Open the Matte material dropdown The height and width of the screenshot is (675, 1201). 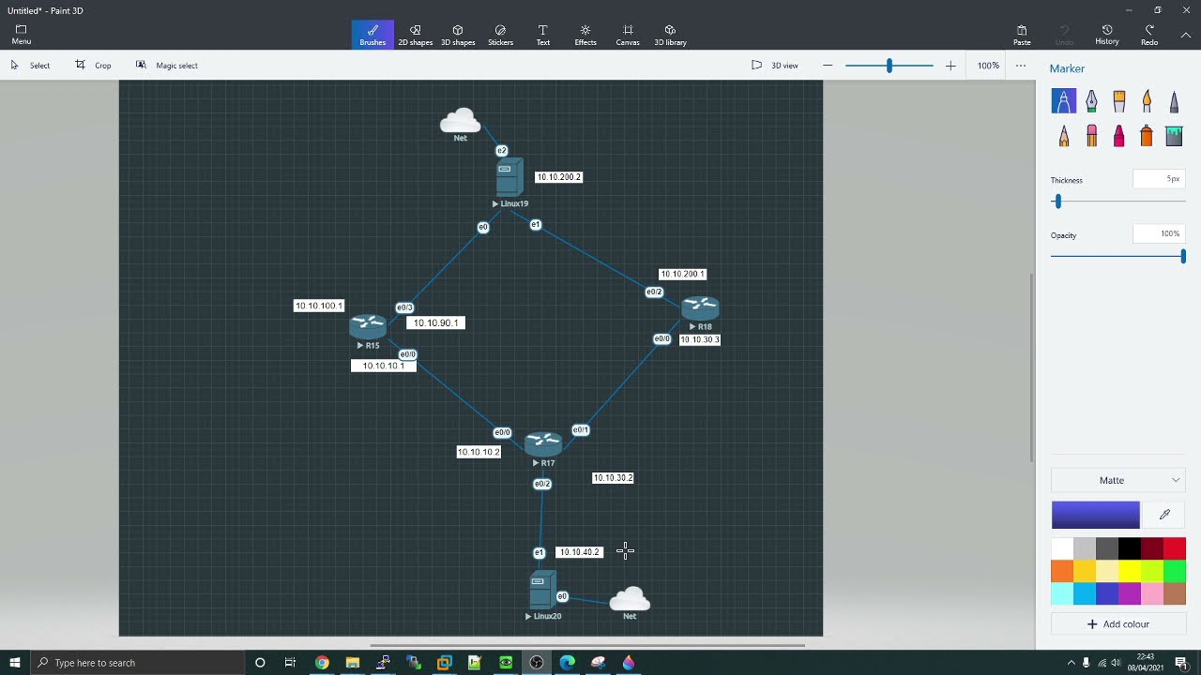point(1118,480)
